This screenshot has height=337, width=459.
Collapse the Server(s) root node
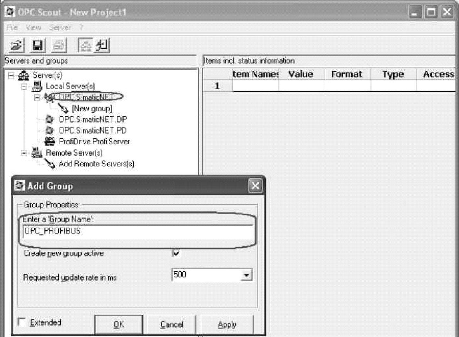pos(11,76)
